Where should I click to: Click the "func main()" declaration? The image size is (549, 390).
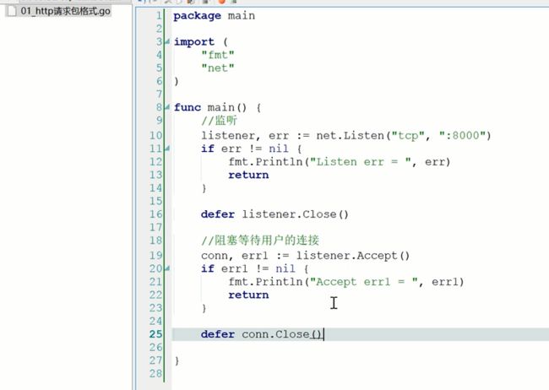210,107
